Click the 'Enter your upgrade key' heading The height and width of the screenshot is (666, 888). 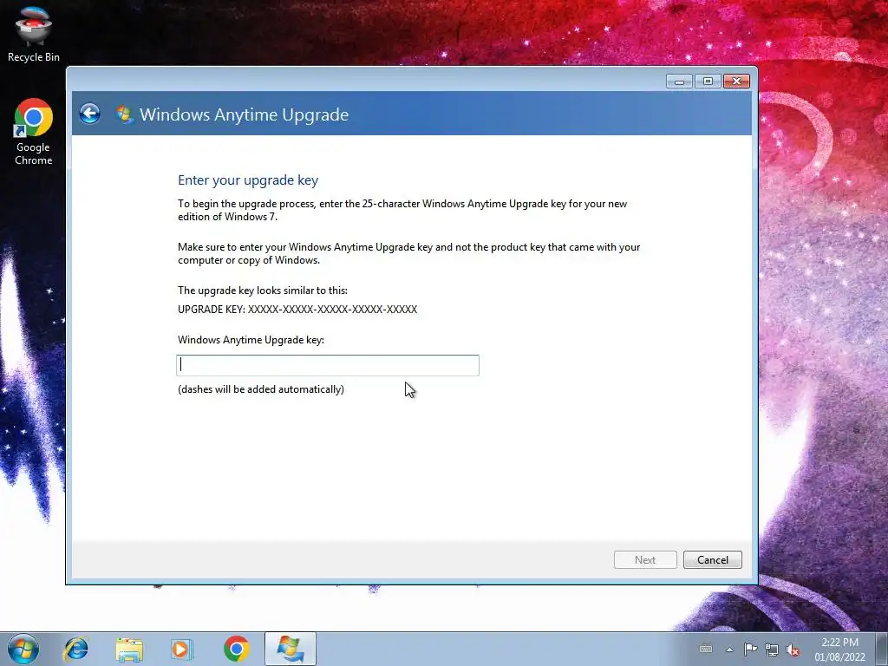248,180
